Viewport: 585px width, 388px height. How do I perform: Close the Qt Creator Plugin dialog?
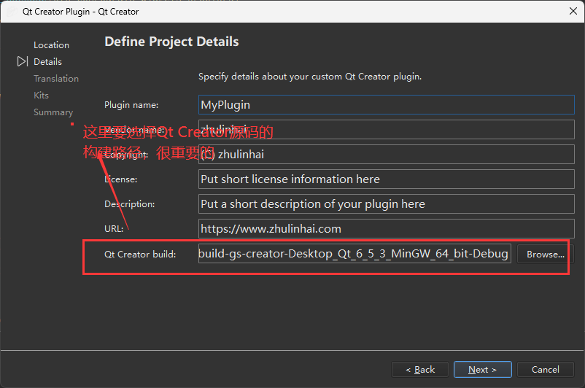click(x=573, y=11)
